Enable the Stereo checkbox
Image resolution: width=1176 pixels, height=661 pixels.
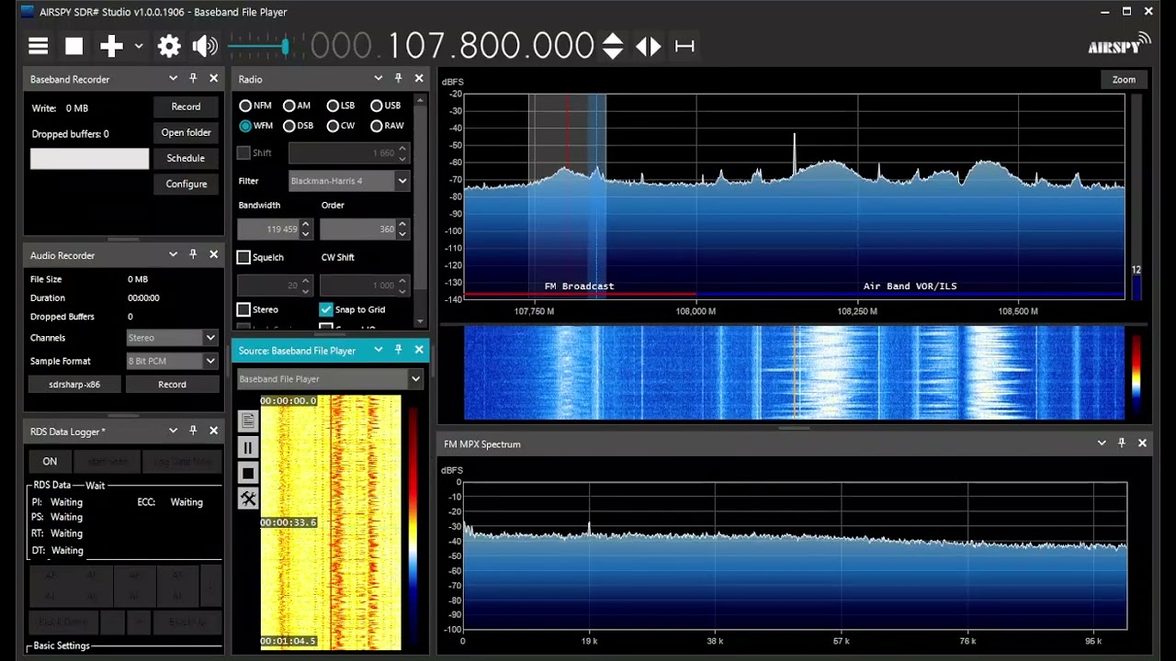[243, 309]
